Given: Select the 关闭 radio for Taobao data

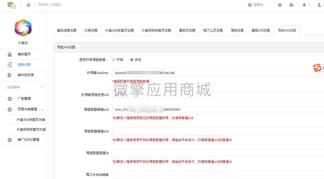Looking at the screenshot, I should click(132, 60).
